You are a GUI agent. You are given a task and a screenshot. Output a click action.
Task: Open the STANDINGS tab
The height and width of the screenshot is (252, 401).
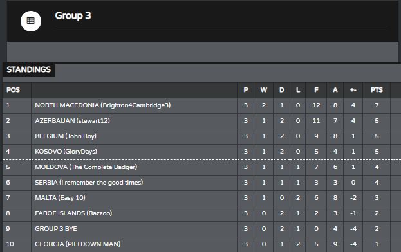28,69
